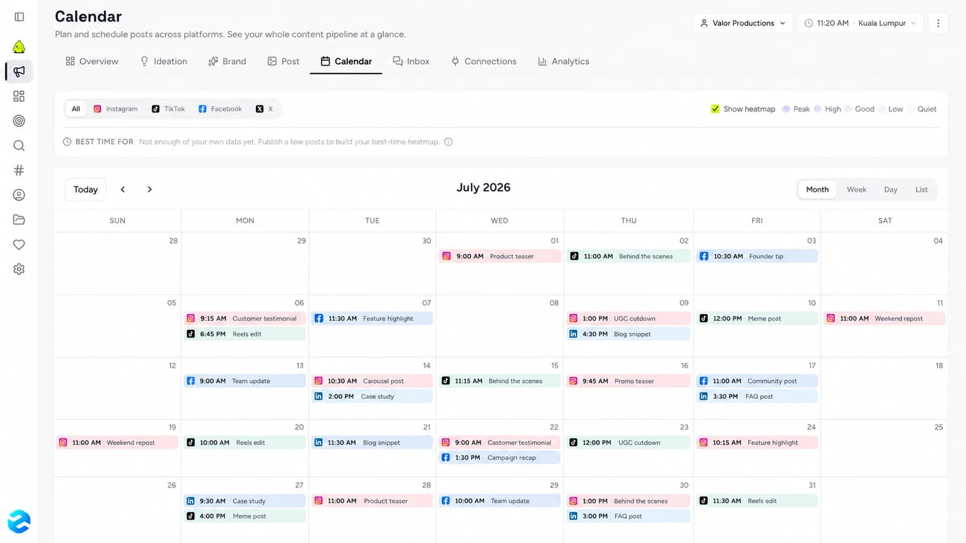966x543 pixels.
Task: Click the heart icon in left sidebar
Action: coord(19,244)
